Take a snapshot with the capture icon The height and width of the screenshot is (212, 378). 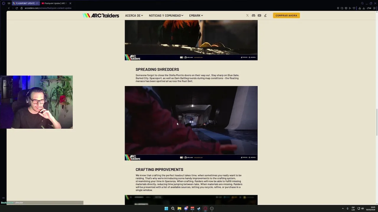(x=342, y=8)
